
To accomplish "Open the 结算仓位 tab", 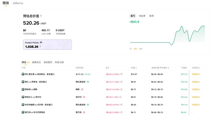I will [x=36, y=62].
